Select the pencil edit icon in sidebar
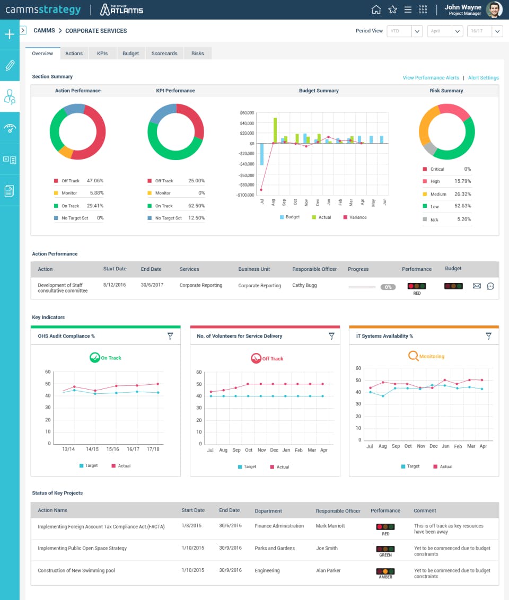This screenshot has width=509, height=600. coord(10,65)
